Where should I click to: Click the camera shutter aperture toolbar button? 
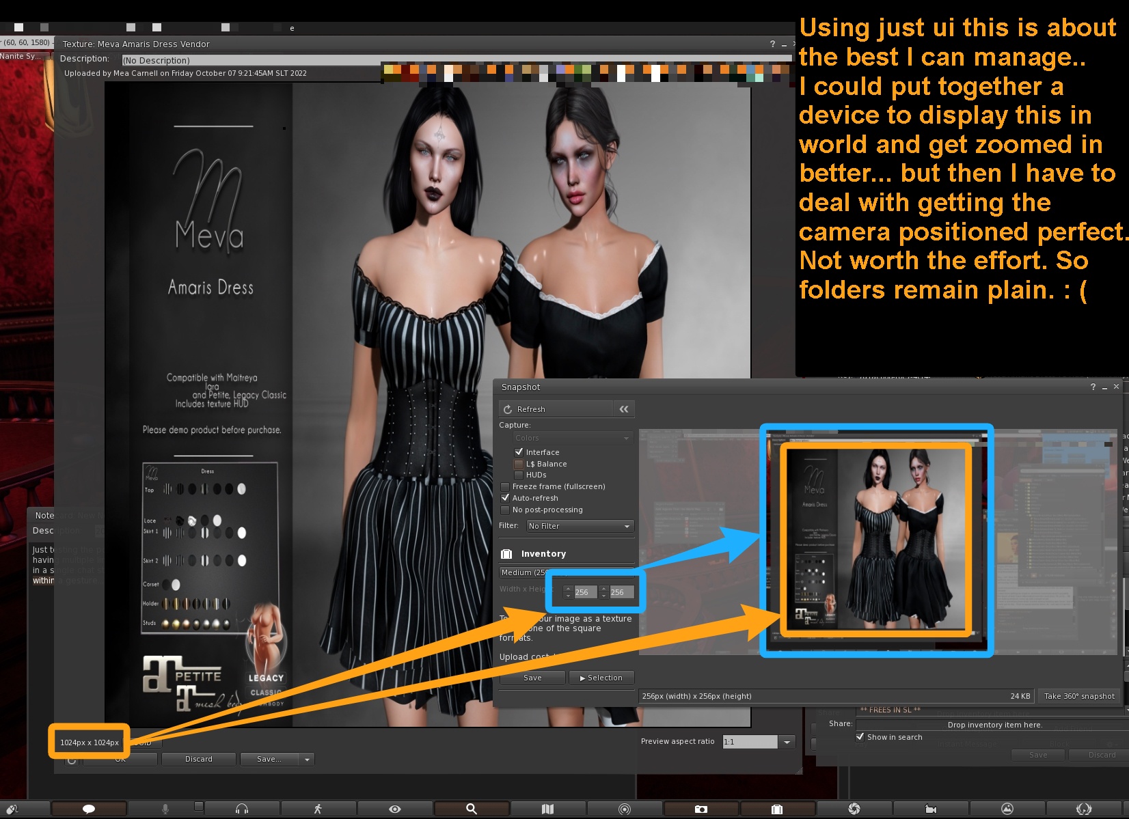coord(854,809)
